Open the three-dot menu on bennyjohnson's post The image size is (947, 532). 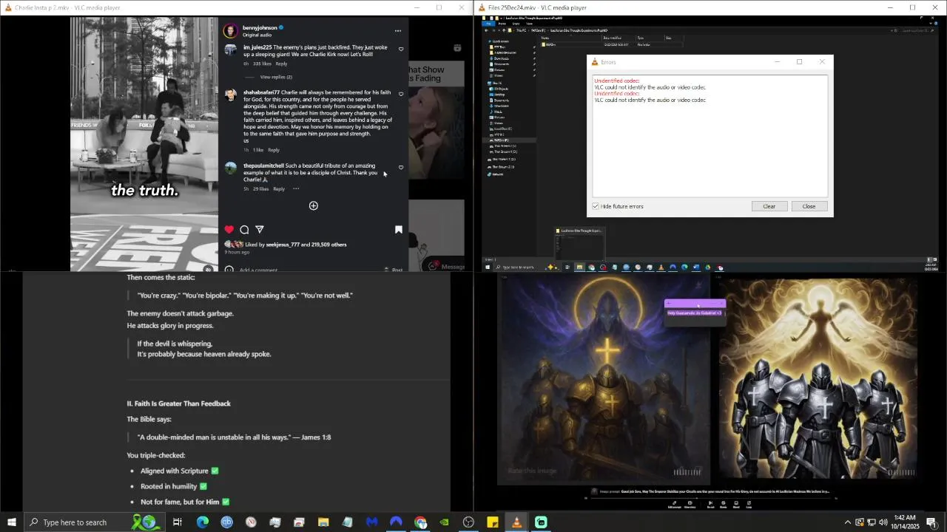tap(398, 31)
